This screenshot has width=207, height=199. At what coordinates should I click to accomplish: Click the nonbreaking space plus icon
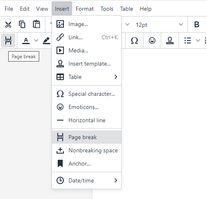click(60, 150)
